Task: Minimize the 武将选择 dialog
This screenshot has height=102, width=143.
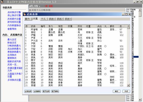Action: [123, 14]
